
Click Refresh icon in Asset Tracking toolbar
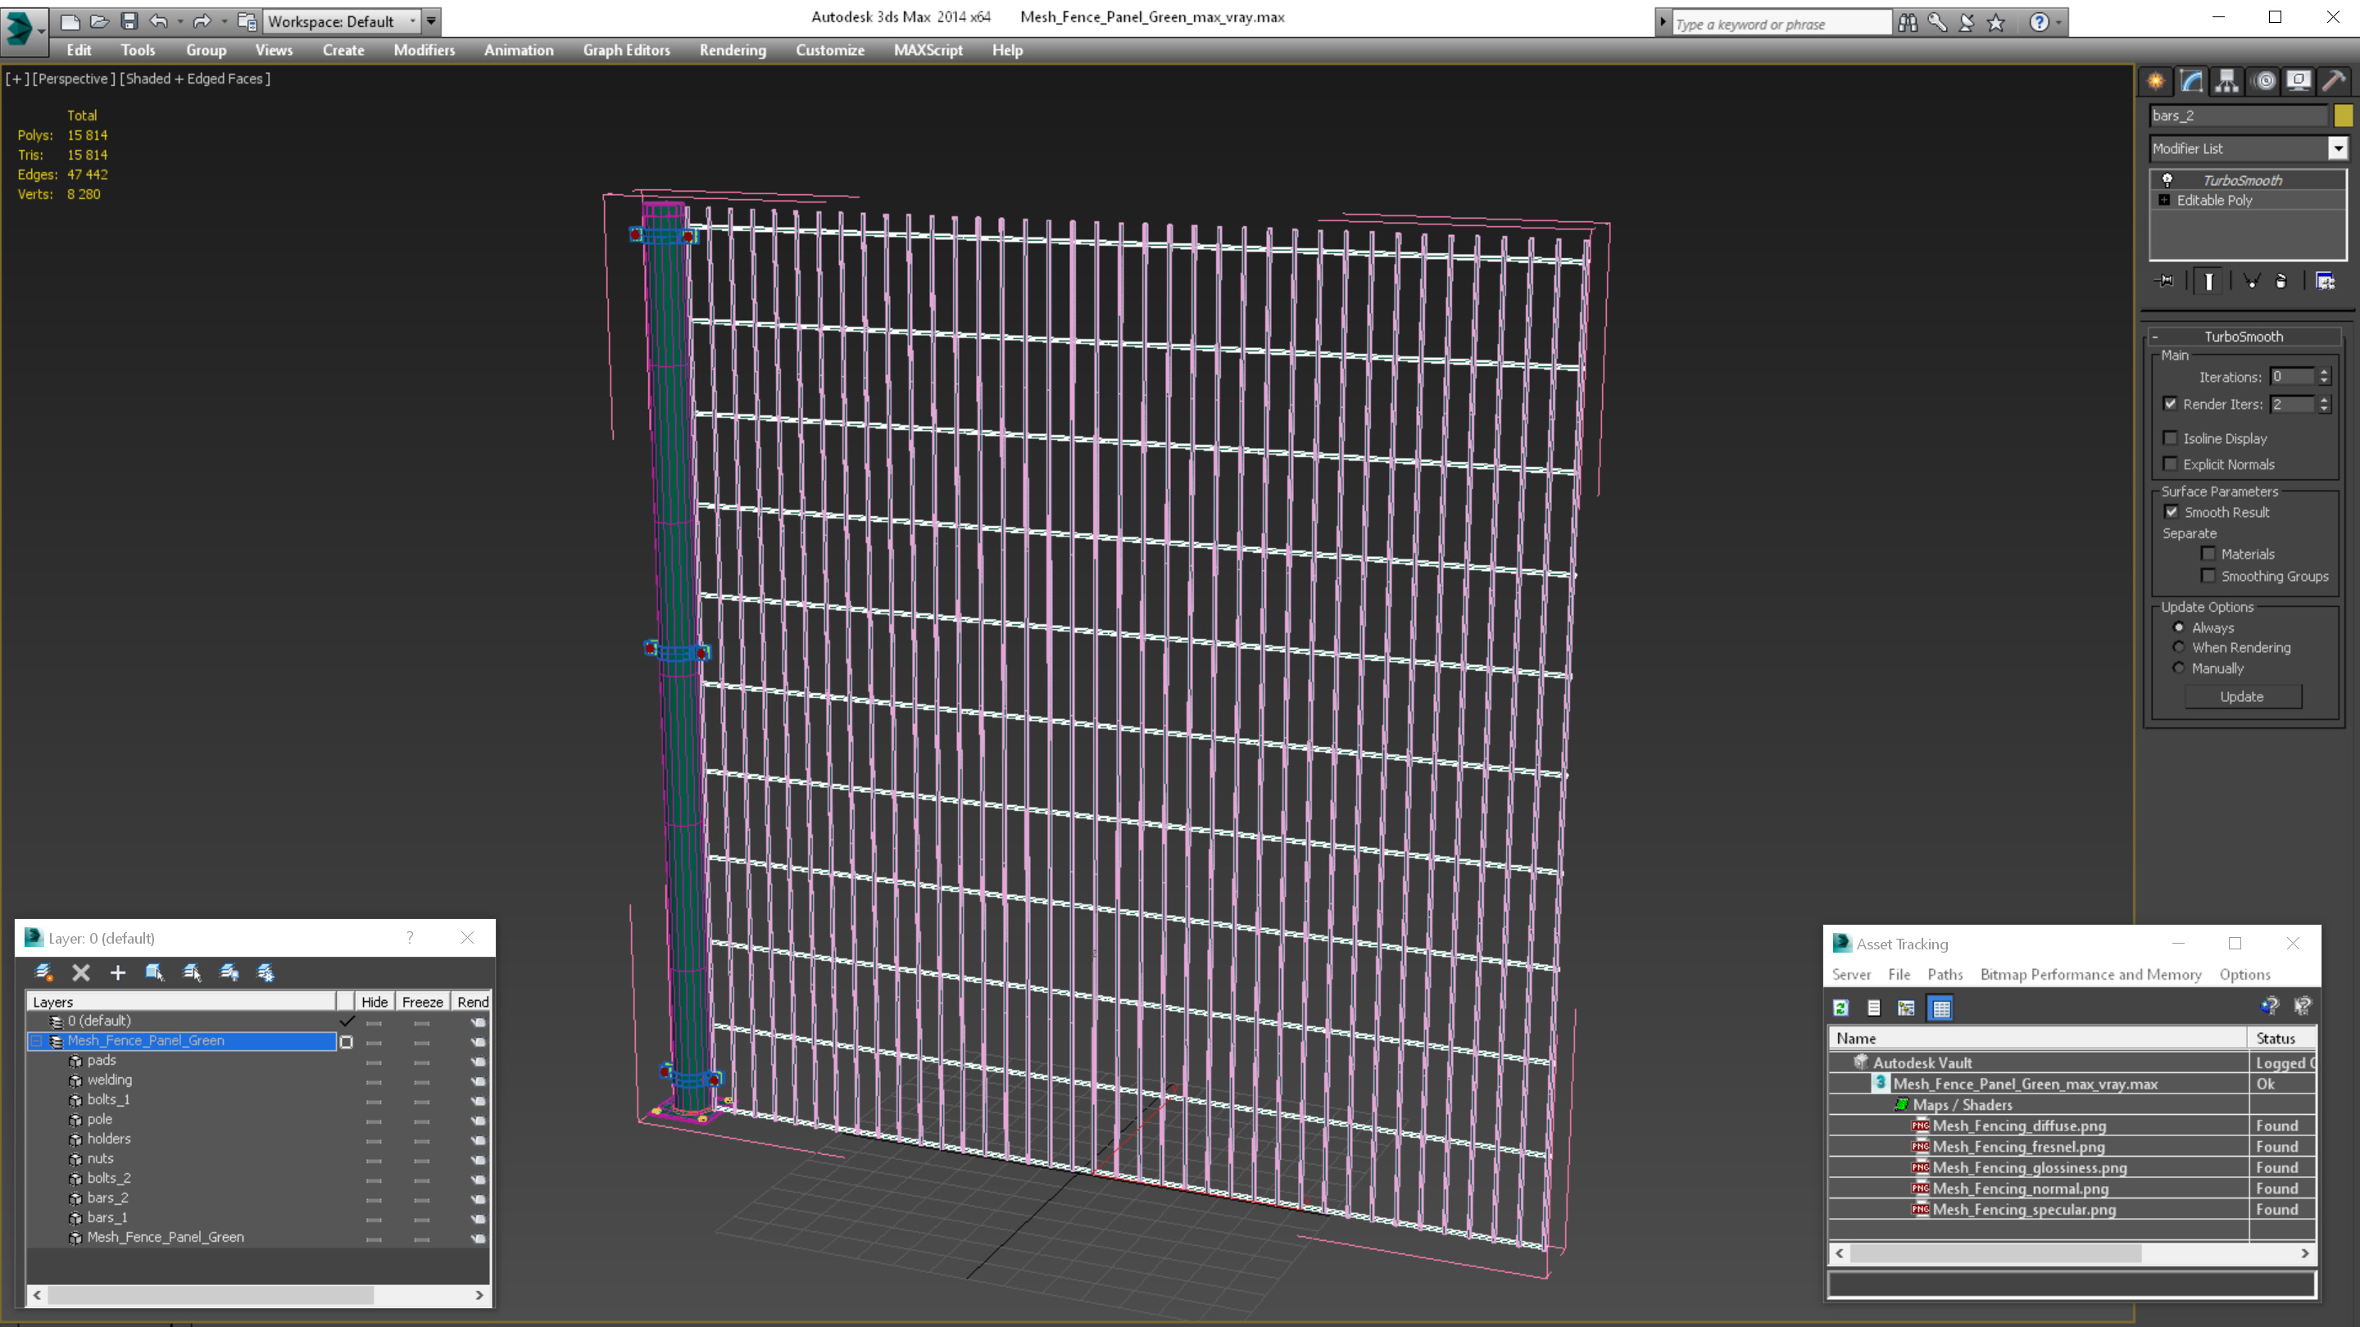(1840, 1008)
